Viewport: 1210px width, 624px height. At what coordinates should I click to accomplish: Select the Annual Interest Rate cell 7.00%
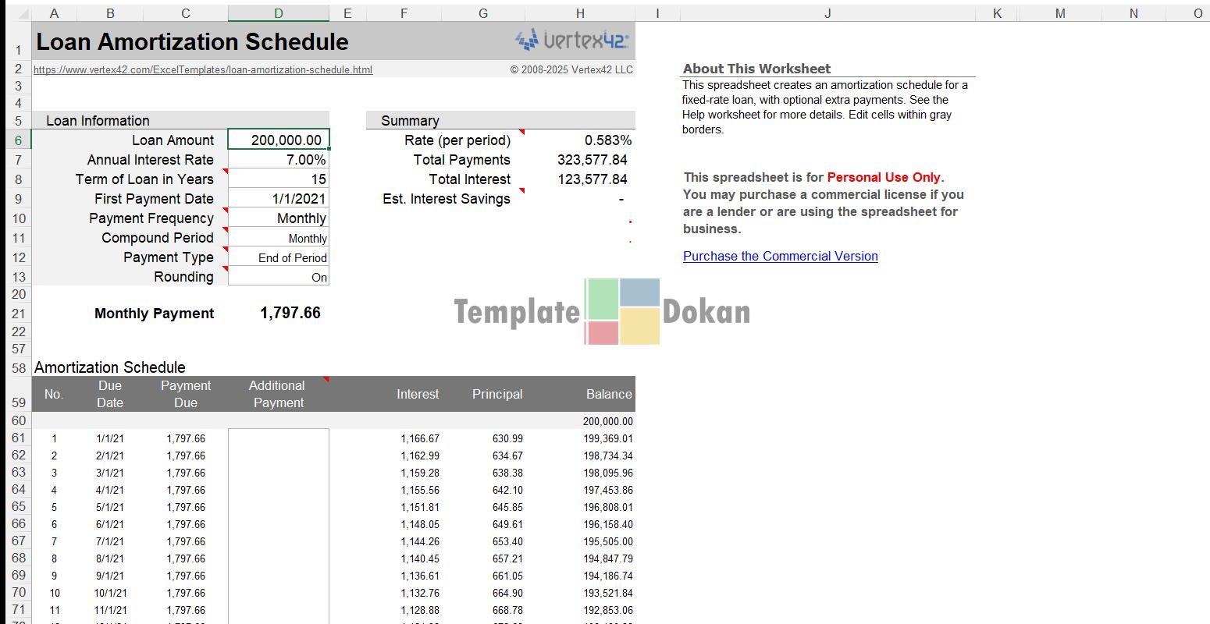(279, 160)
